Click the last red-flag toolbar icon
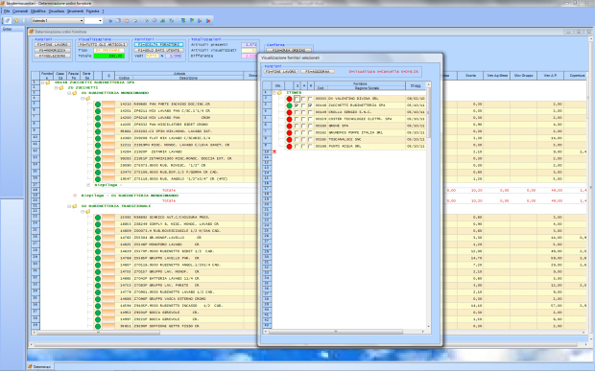The image size is (595, 371). coord(208,21)
